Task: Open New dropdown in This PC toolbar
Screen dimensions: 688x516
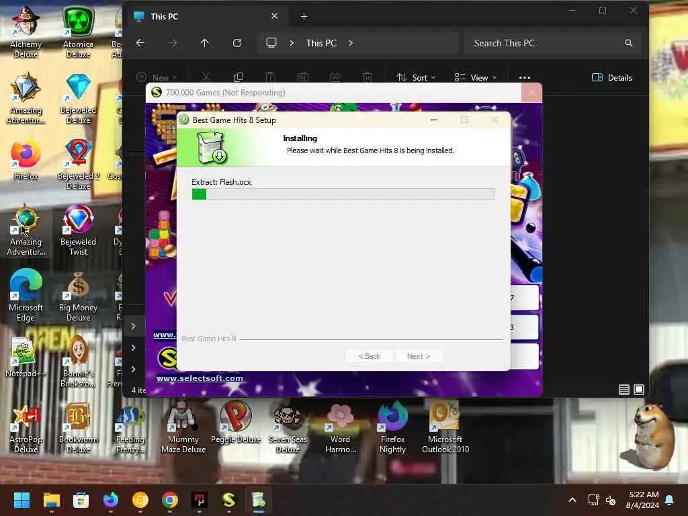Action: [x=157, y=78]
